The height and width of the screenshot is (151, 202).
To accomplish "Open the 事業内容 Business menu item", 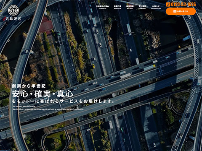I will (117, 7).
